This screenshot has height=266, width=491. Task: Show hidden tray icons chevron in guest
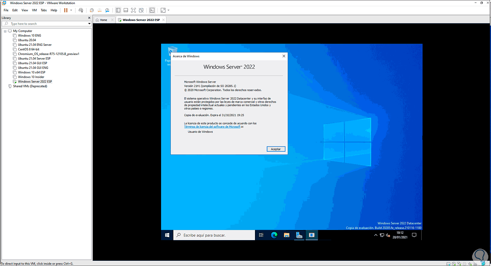[x=376, y=235]
